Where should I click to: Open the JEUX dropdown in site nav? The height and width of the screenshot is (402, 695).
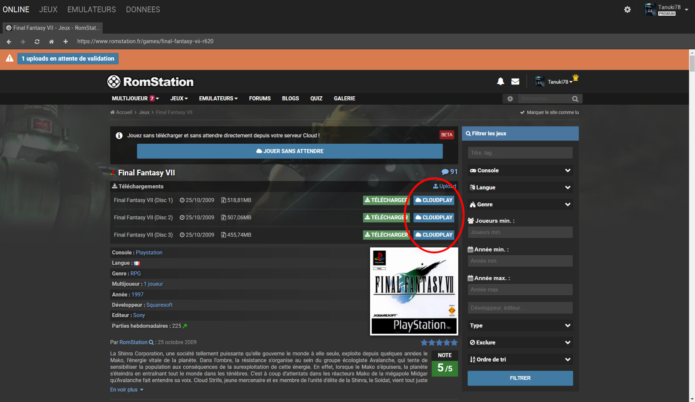tap(179, 99)
